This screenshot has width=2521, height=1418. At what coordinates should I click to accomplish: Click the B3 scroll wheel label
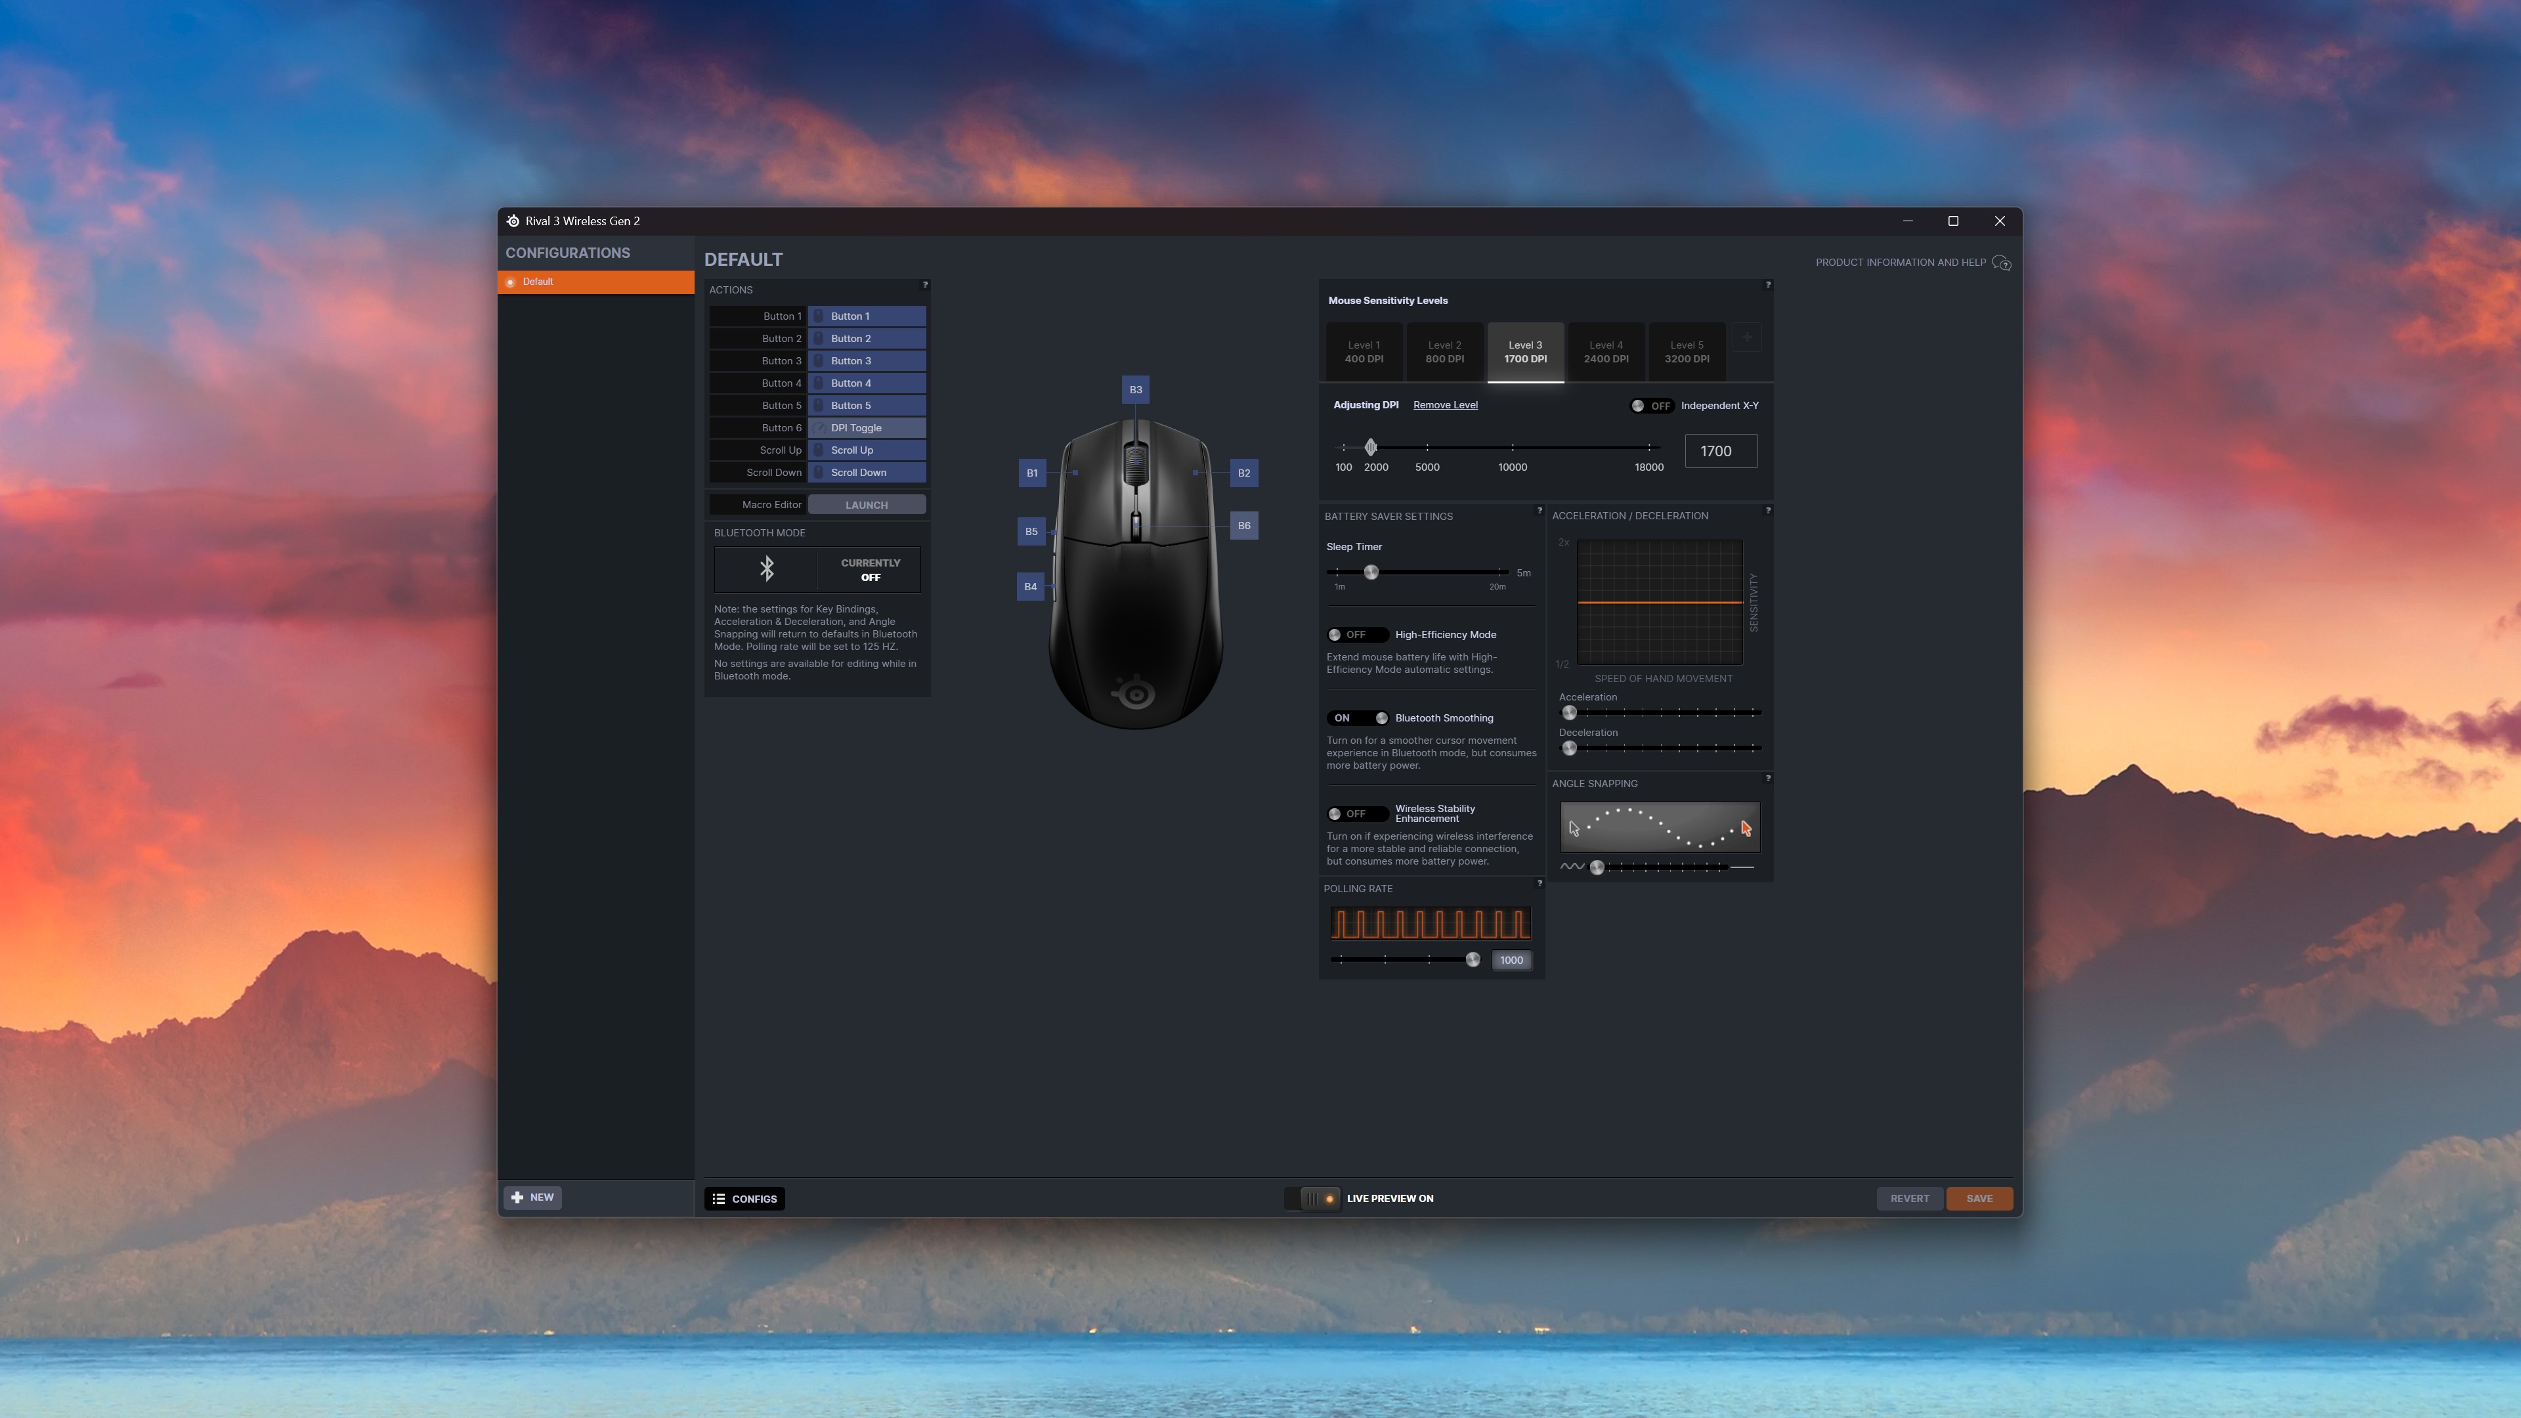1135,389
